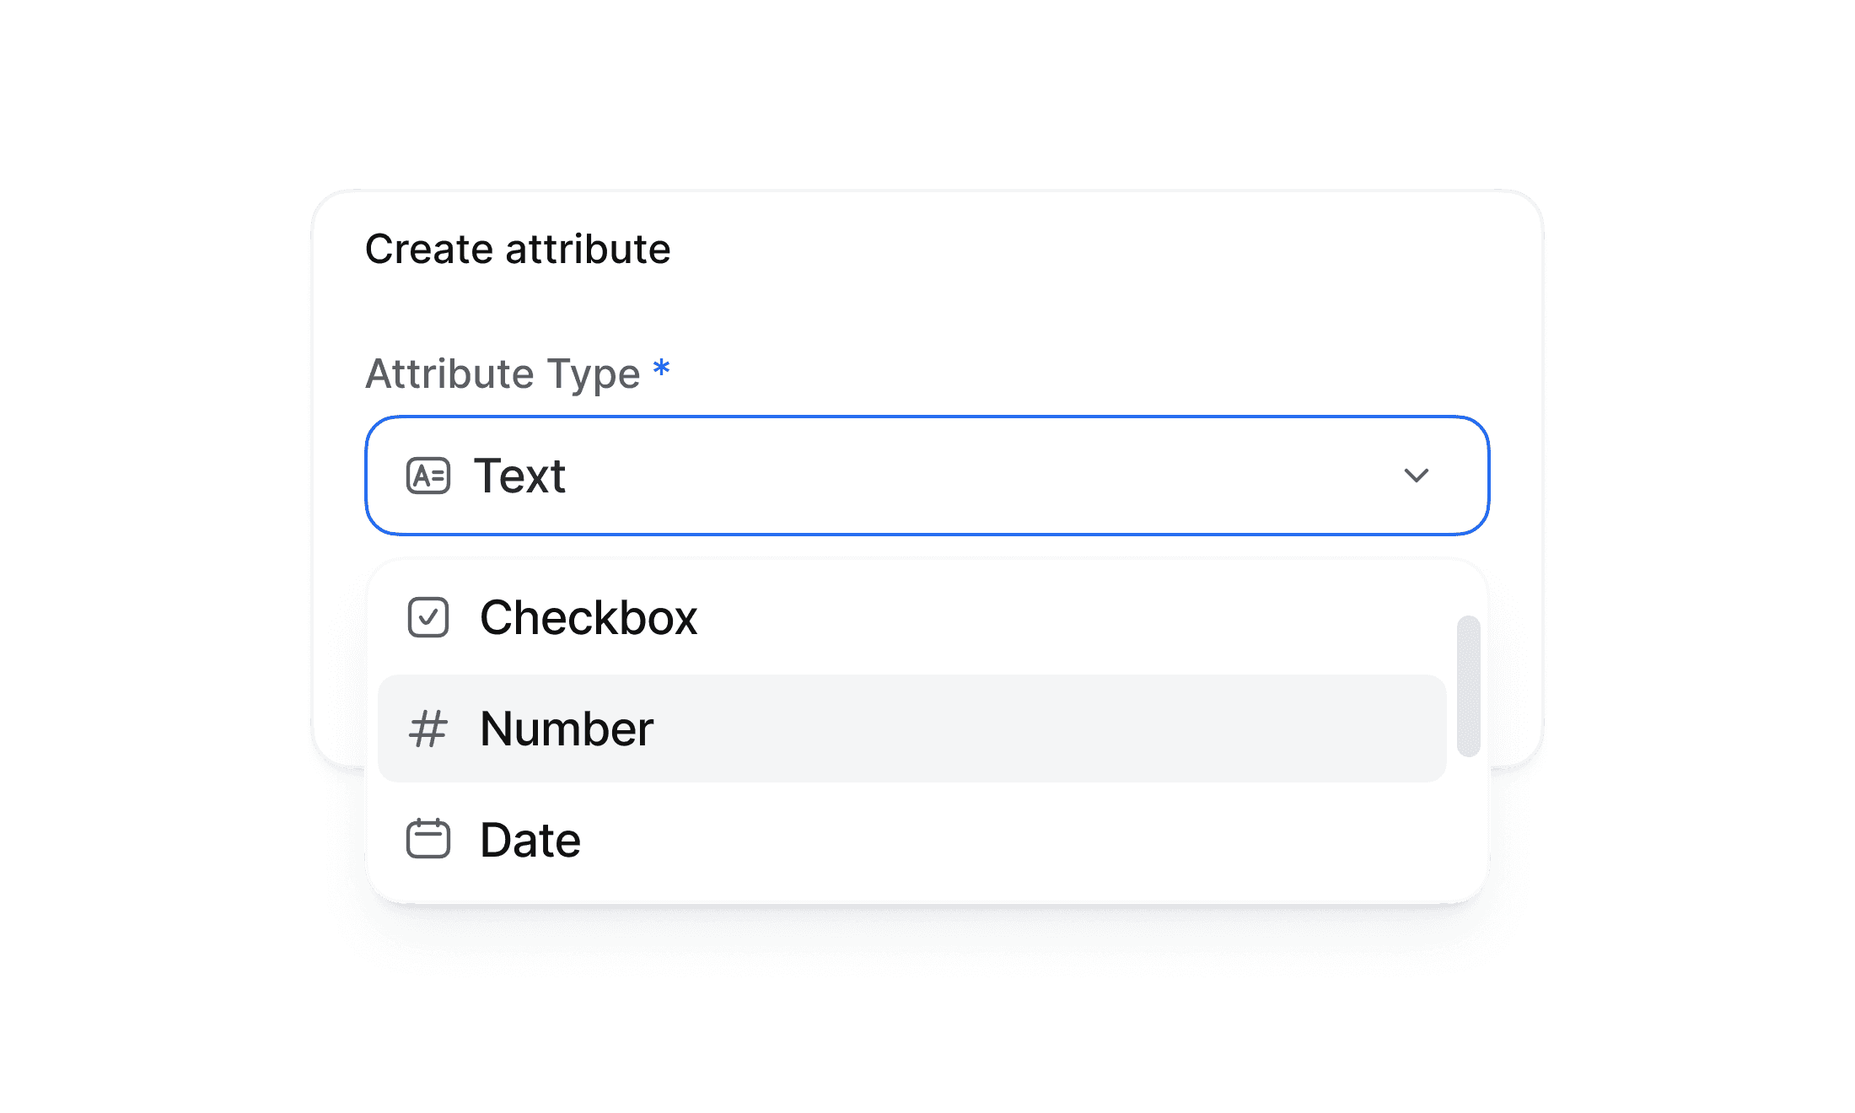Collapse the list with the chevron arrow
The width and height of the screenshot is (1855, 1113).
click(x=1417, y=476)
